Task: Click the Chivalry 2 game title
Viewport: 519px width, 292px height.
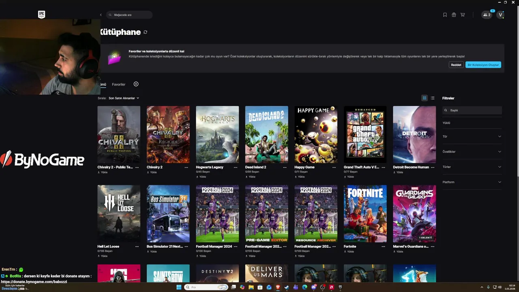Action: 154,167
